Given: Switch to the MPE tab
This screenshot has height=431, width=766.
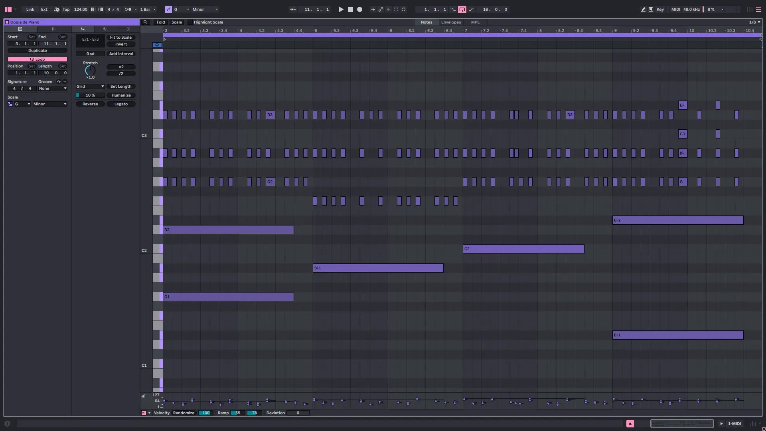Looking at the screenshot, I should coord(475,22).
